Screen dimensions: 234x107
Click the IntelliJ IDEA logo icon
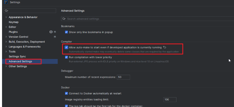coord(6,2)
